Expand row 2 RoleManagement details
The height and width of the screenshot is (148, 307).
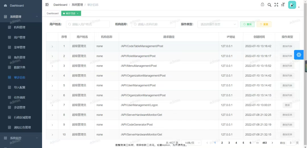[52, 56]
